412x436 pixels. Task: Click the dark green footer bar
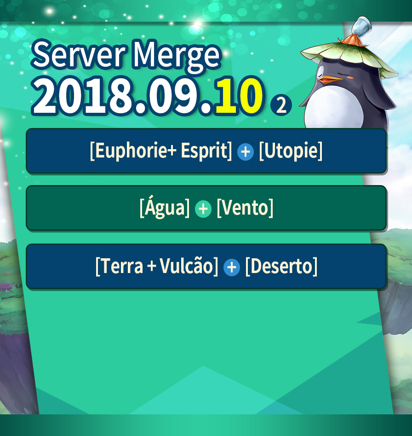(206, 425)
